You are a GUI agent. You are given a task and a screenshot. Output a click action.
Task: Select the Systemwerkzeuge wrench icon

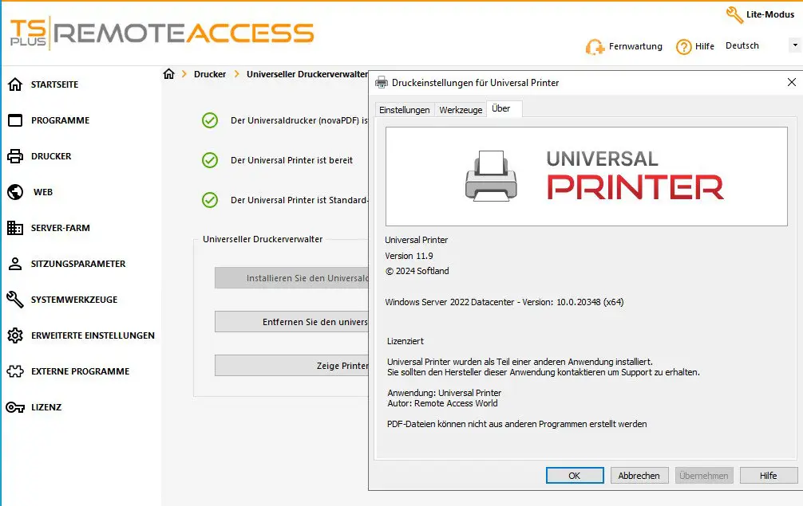coord(15,300)
